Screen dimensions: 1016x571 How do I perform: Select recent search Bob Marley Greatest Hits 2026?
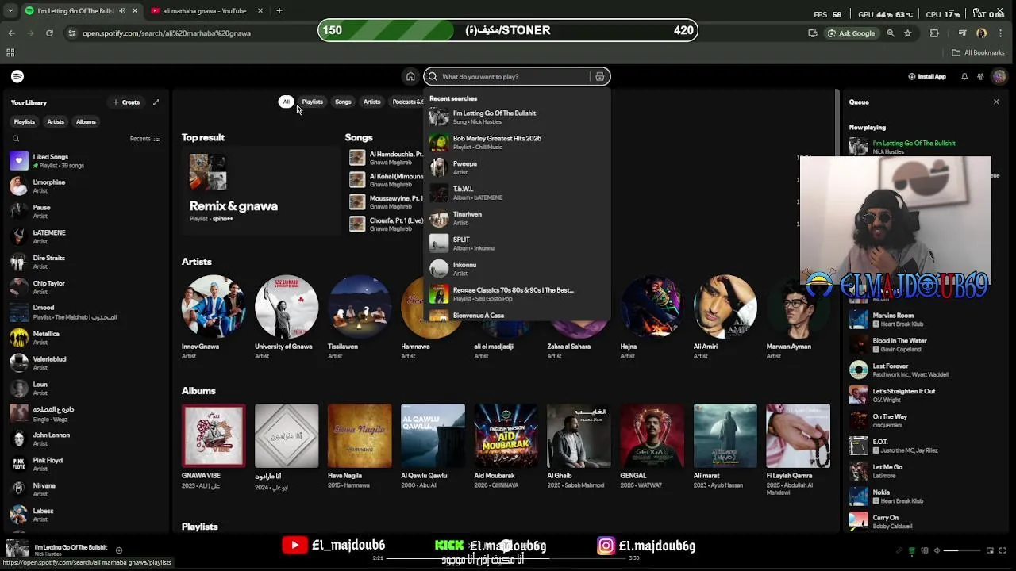pos(517,142)
